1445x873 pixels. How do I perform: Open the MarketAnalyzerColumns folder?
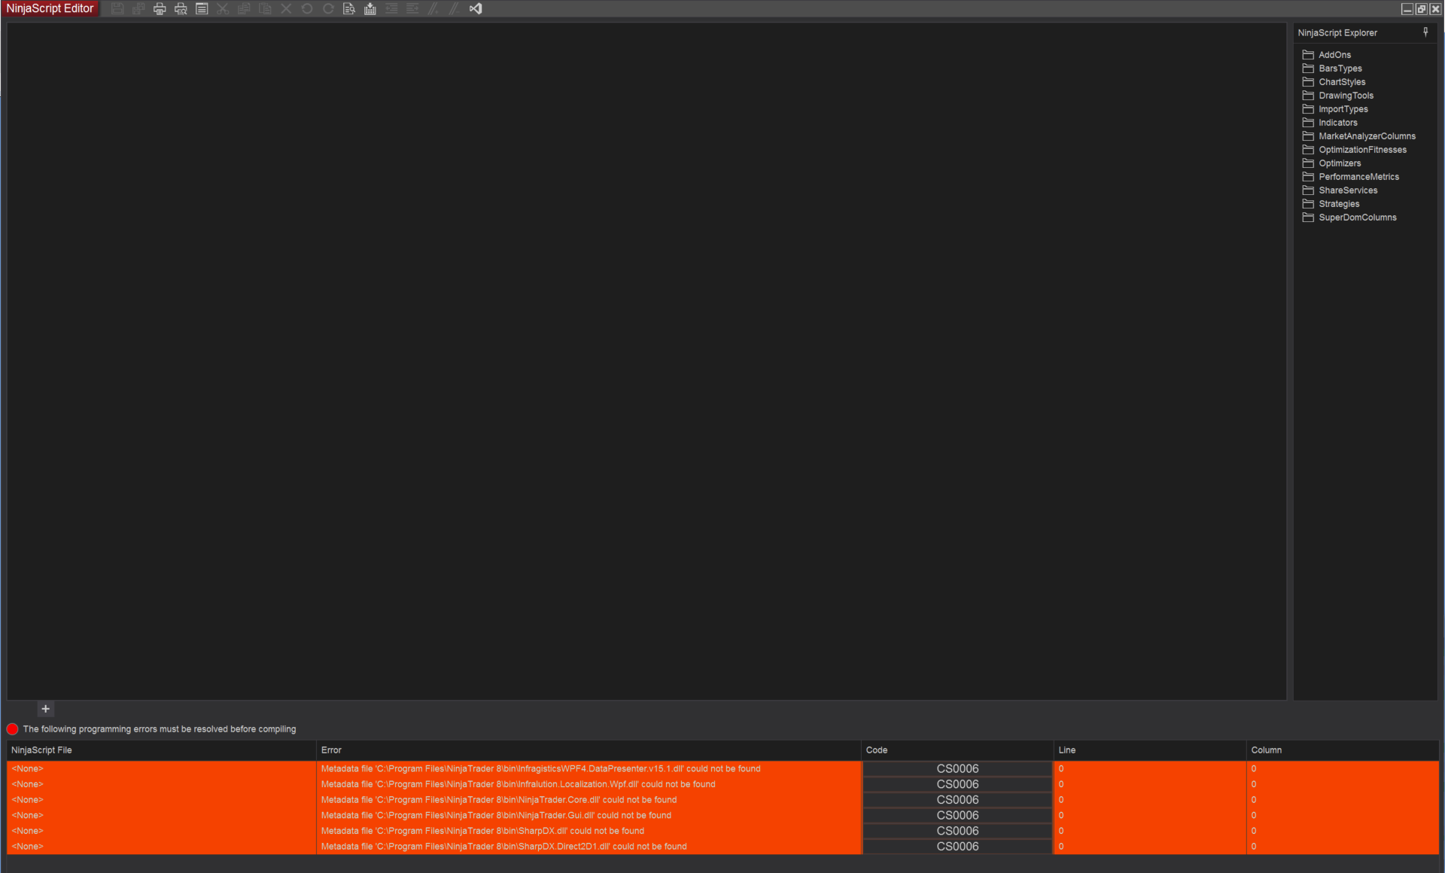click(x=1366, y=136)
